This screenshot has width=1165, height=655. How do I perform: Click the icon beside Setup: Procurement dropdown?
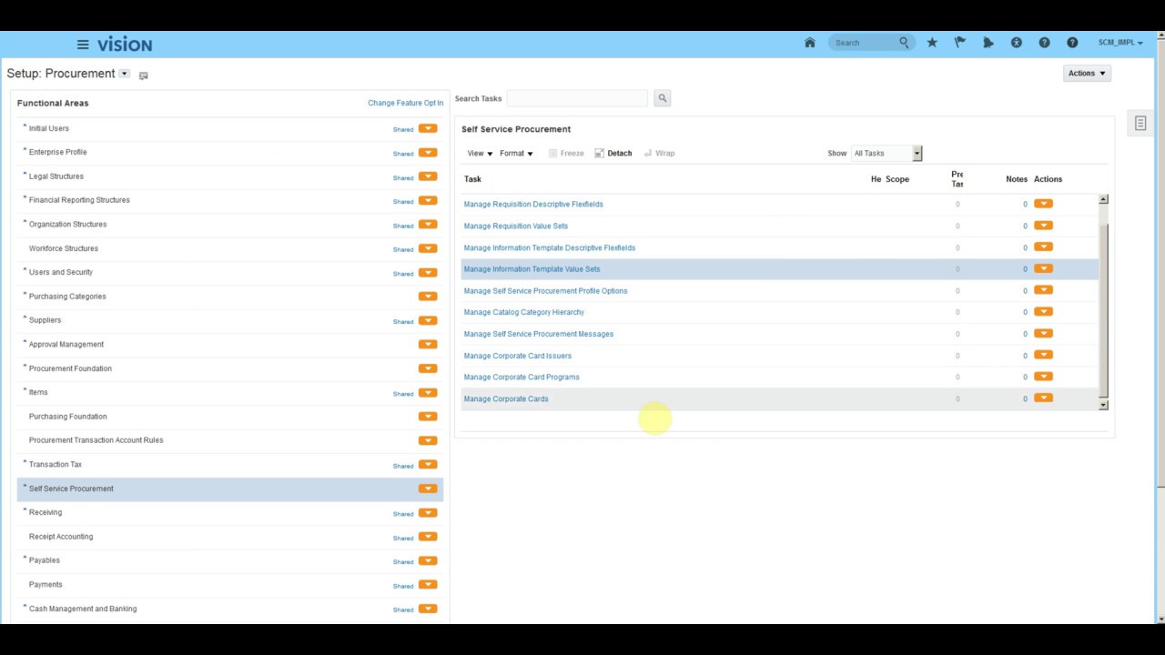pyautogui.click(x=143, y=76)
